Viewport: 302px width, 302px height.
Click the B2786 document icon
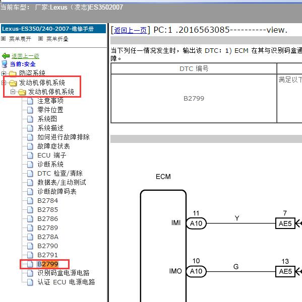click(x=30, y=218)
